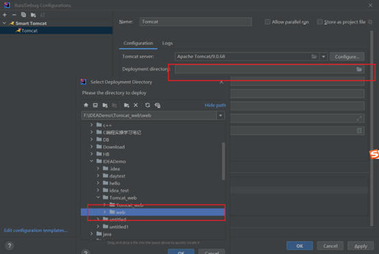The image size is (379, 254).
Task: Select the daytest folder
Action: (x=117, y=176)
